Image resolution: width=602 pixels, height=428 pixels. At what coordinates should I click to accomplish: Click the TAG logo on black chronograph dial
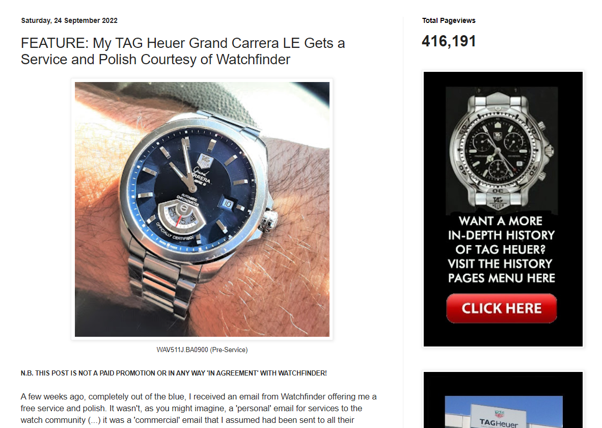tap(497, 136)
